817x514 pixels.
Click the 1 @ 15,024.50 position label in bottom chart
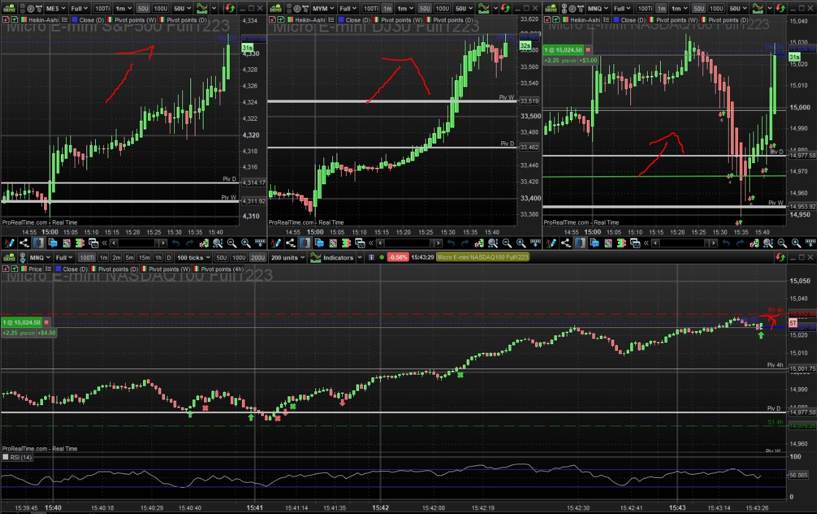[21, 322]
